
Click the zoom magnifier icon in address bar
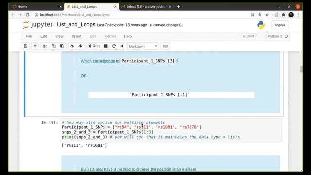(x=260, y=15)
